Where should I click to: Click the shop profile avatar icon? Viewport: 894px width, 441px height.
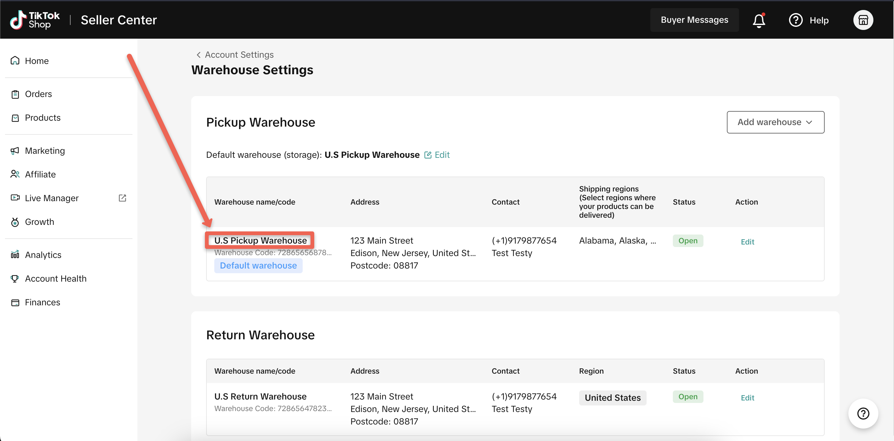[863, 20]
